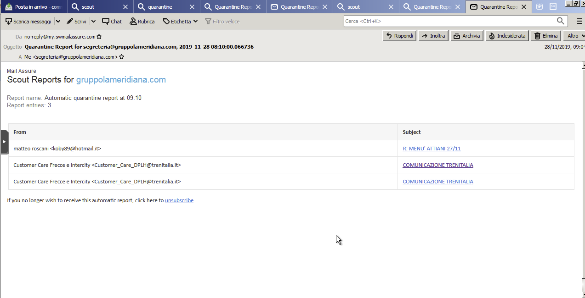Image resolution: width=585 pixels, height=298 pixels.
Task: Open the Altro actions dropdown
Action: click(575, 36)
